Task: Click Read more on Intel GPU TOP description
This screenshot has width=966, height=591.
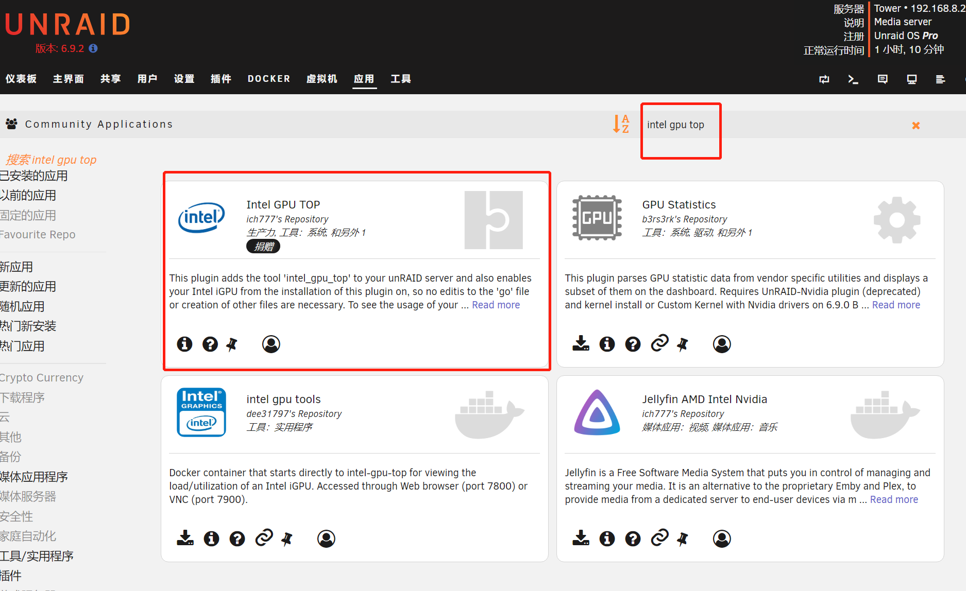Action: tap(496, 305)
